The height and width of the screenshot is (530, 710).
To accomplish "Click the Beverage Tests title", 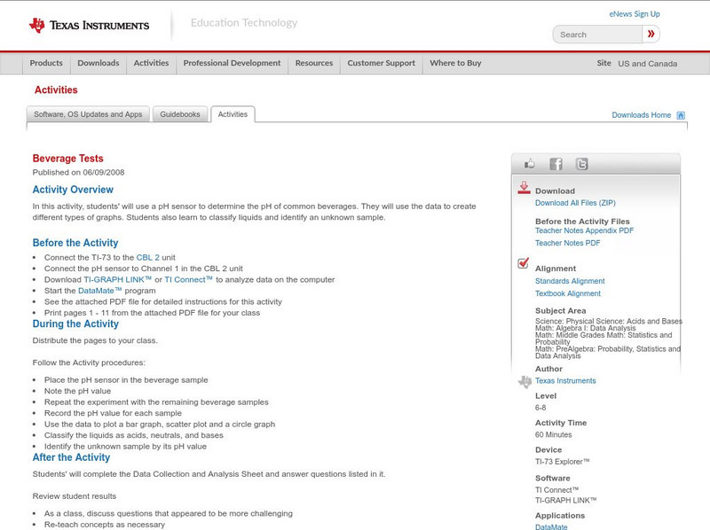I will (x=68, y=159).
